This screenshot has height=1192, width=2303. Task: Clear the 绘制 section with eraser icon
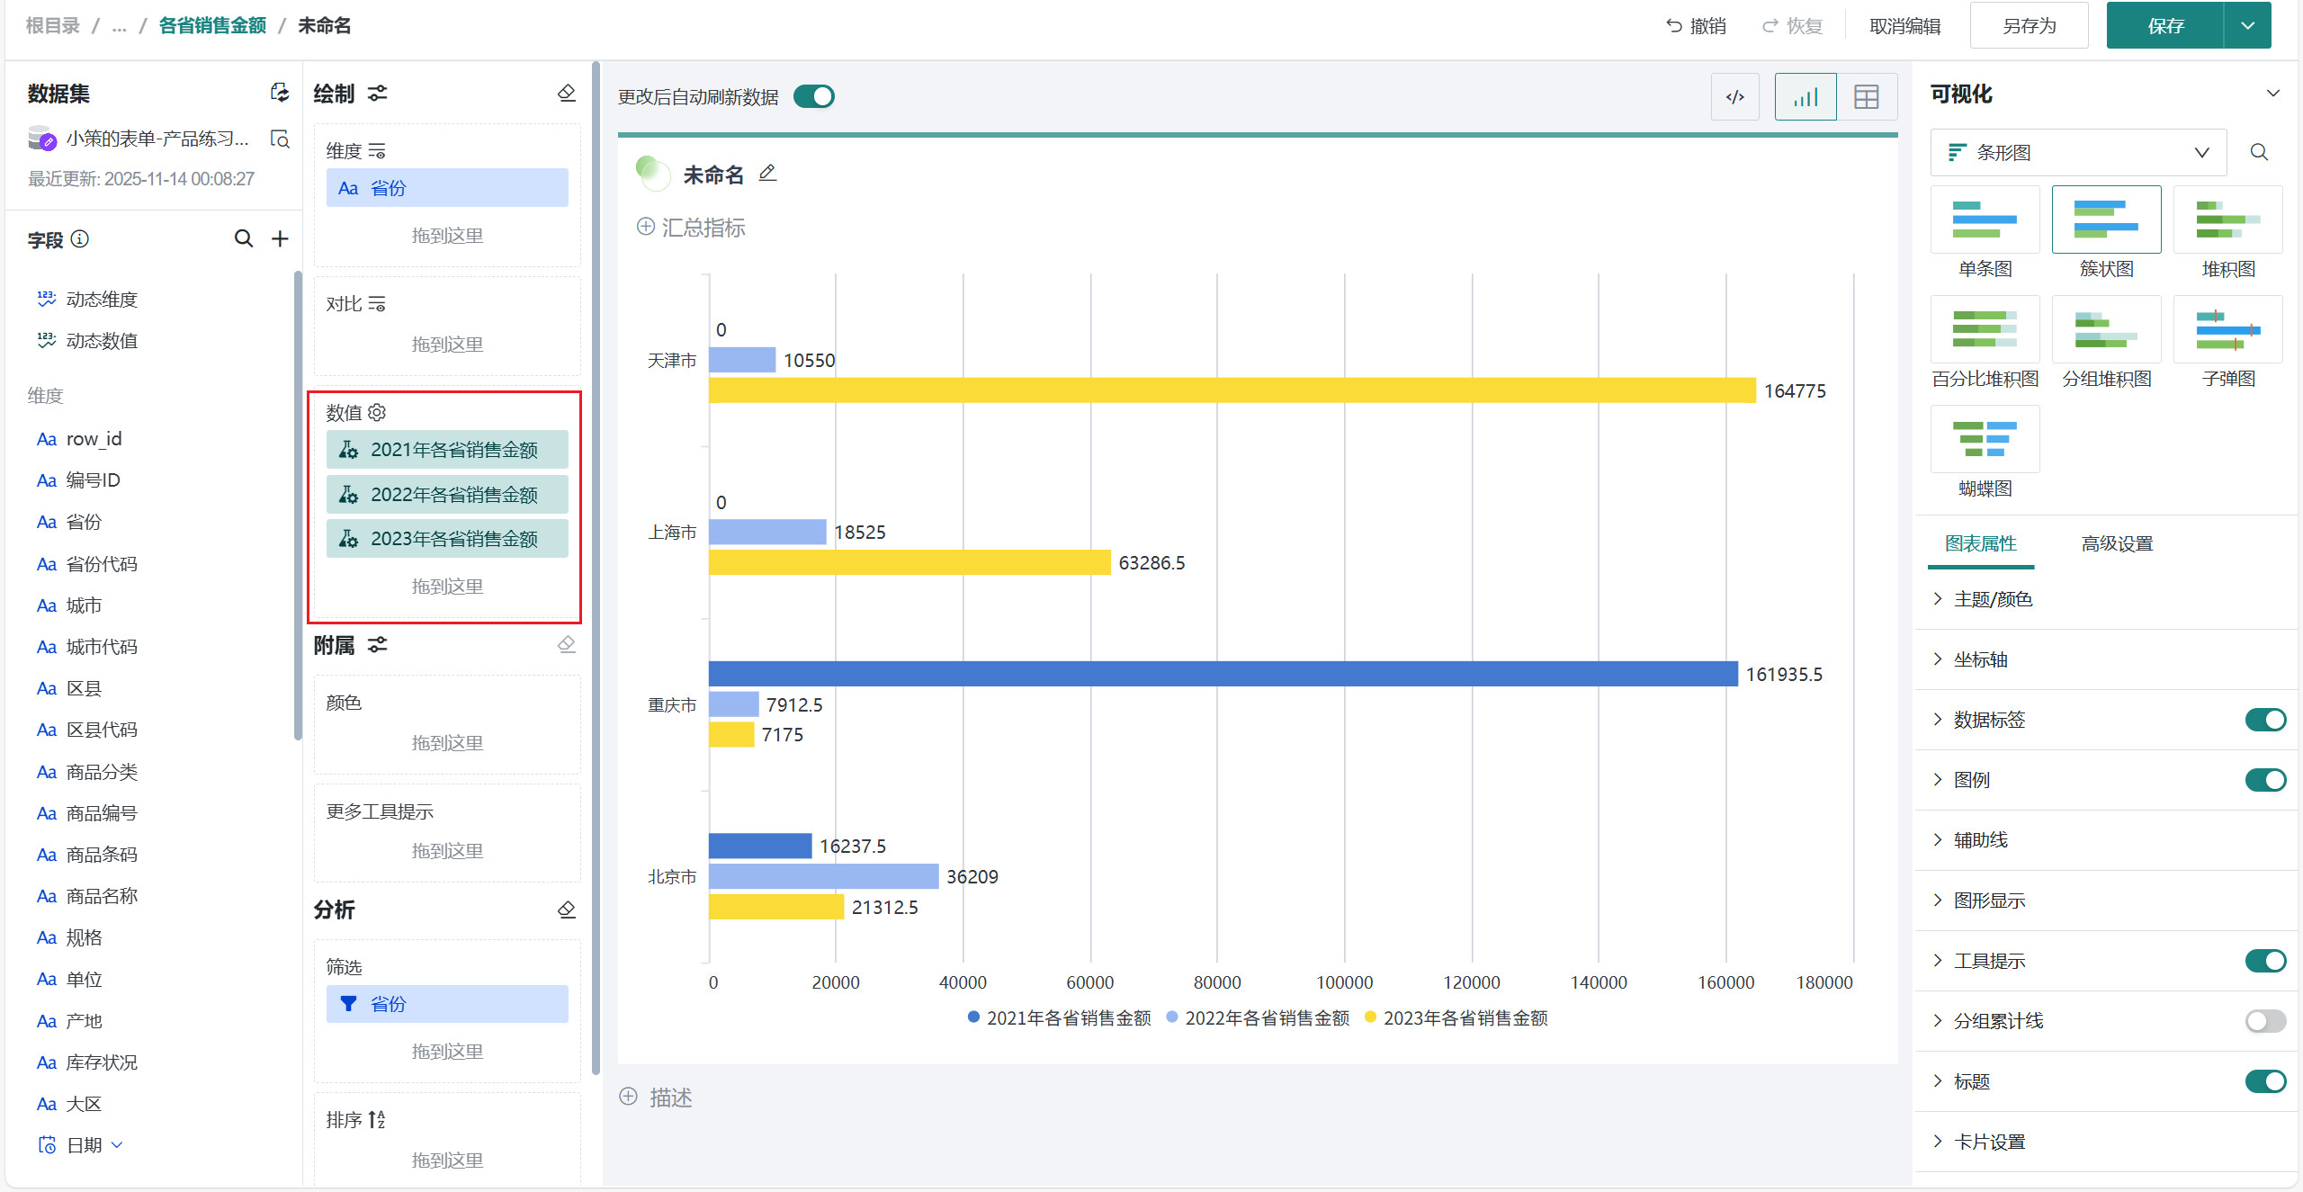[567, 93]
